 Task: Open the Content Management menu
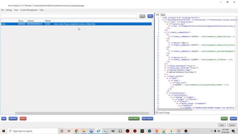click(29, 10)
